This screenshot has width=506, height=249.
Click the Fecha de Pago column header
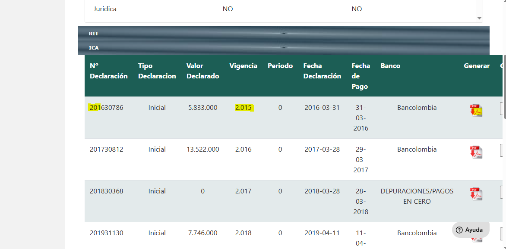pos(361,76)
